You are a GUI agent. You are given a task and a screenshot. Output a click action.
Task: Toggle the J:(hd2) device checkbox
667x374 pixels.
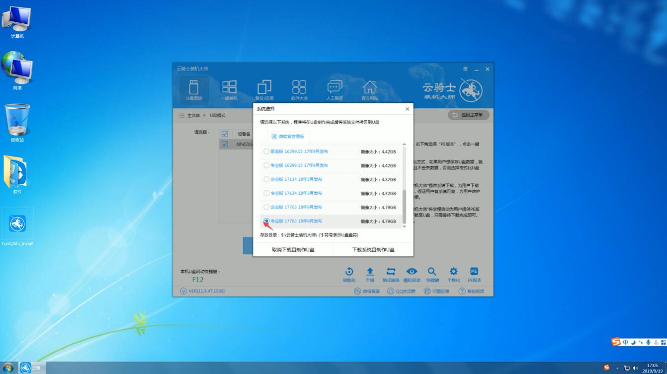(x=225, y=144)
